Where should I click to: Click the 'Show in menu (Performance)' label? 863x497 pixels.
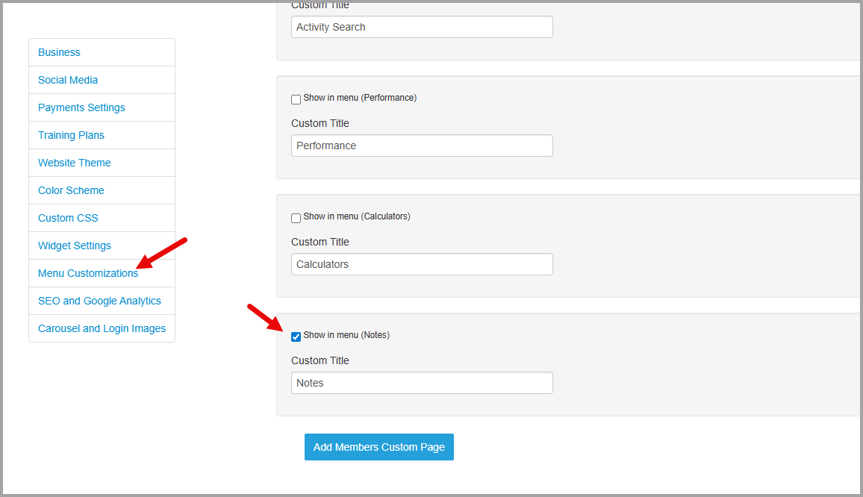coord(360,98)
